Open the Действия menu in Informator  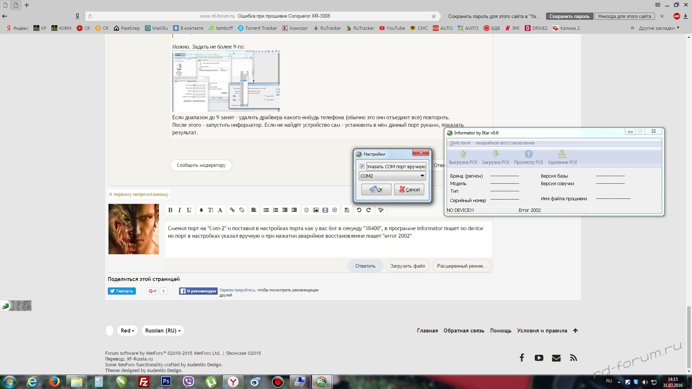(460, 143)
